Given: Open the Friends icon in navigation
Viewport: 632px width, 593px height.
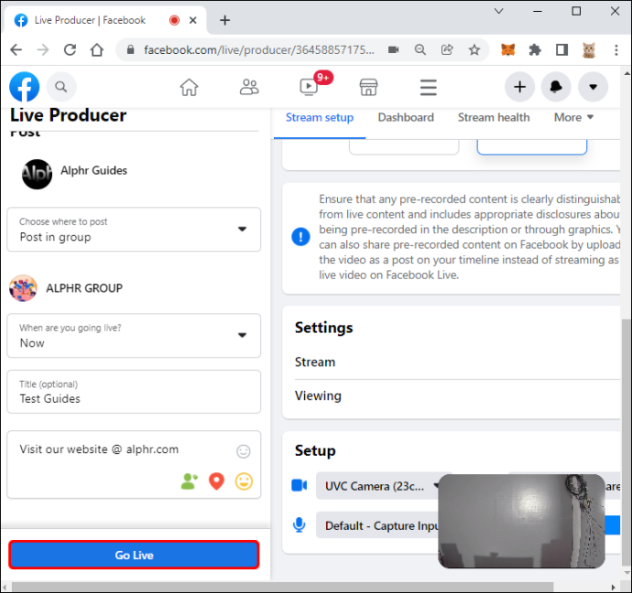Looking at the screenshot, I should (249, 87).
